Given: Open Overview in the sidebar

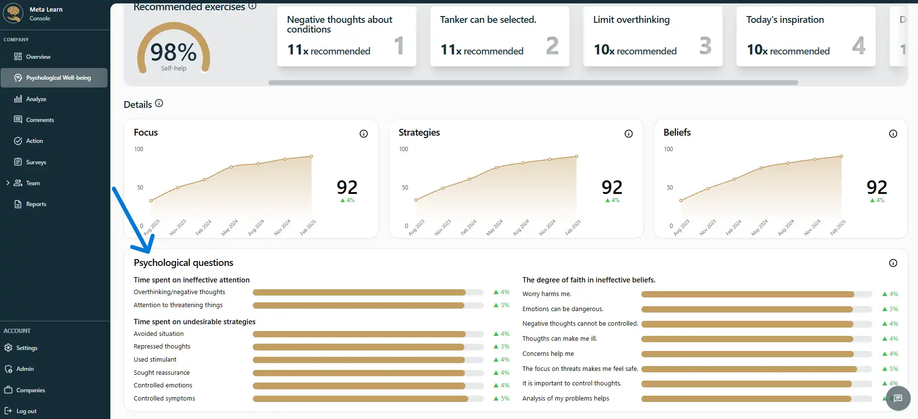Looking at the screenshot, I should pos(38,57).
